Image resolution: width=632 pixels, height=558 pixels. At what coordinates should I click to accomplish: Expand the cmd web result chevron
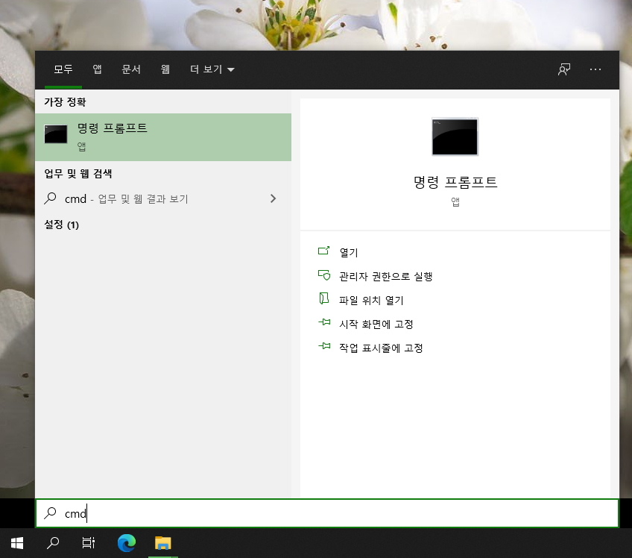click(274, 198)
